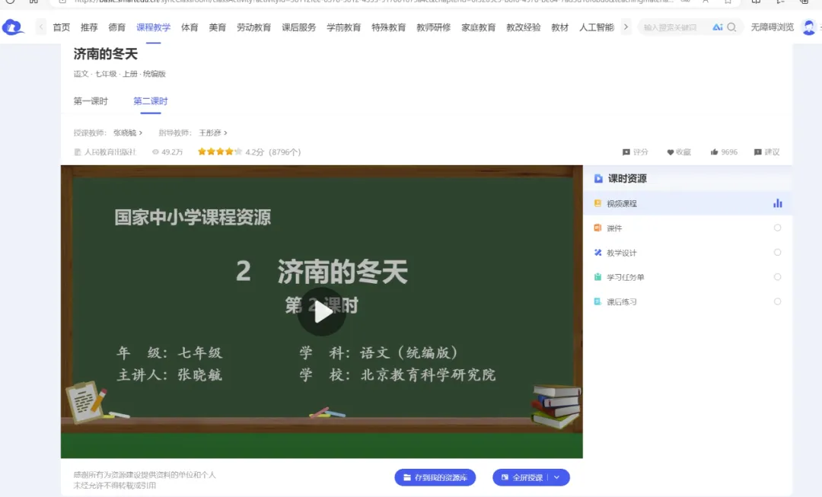The image size is (822, 497).
Task: Click the 视频课程 orange icon
Action: click(x=597, y=203)
